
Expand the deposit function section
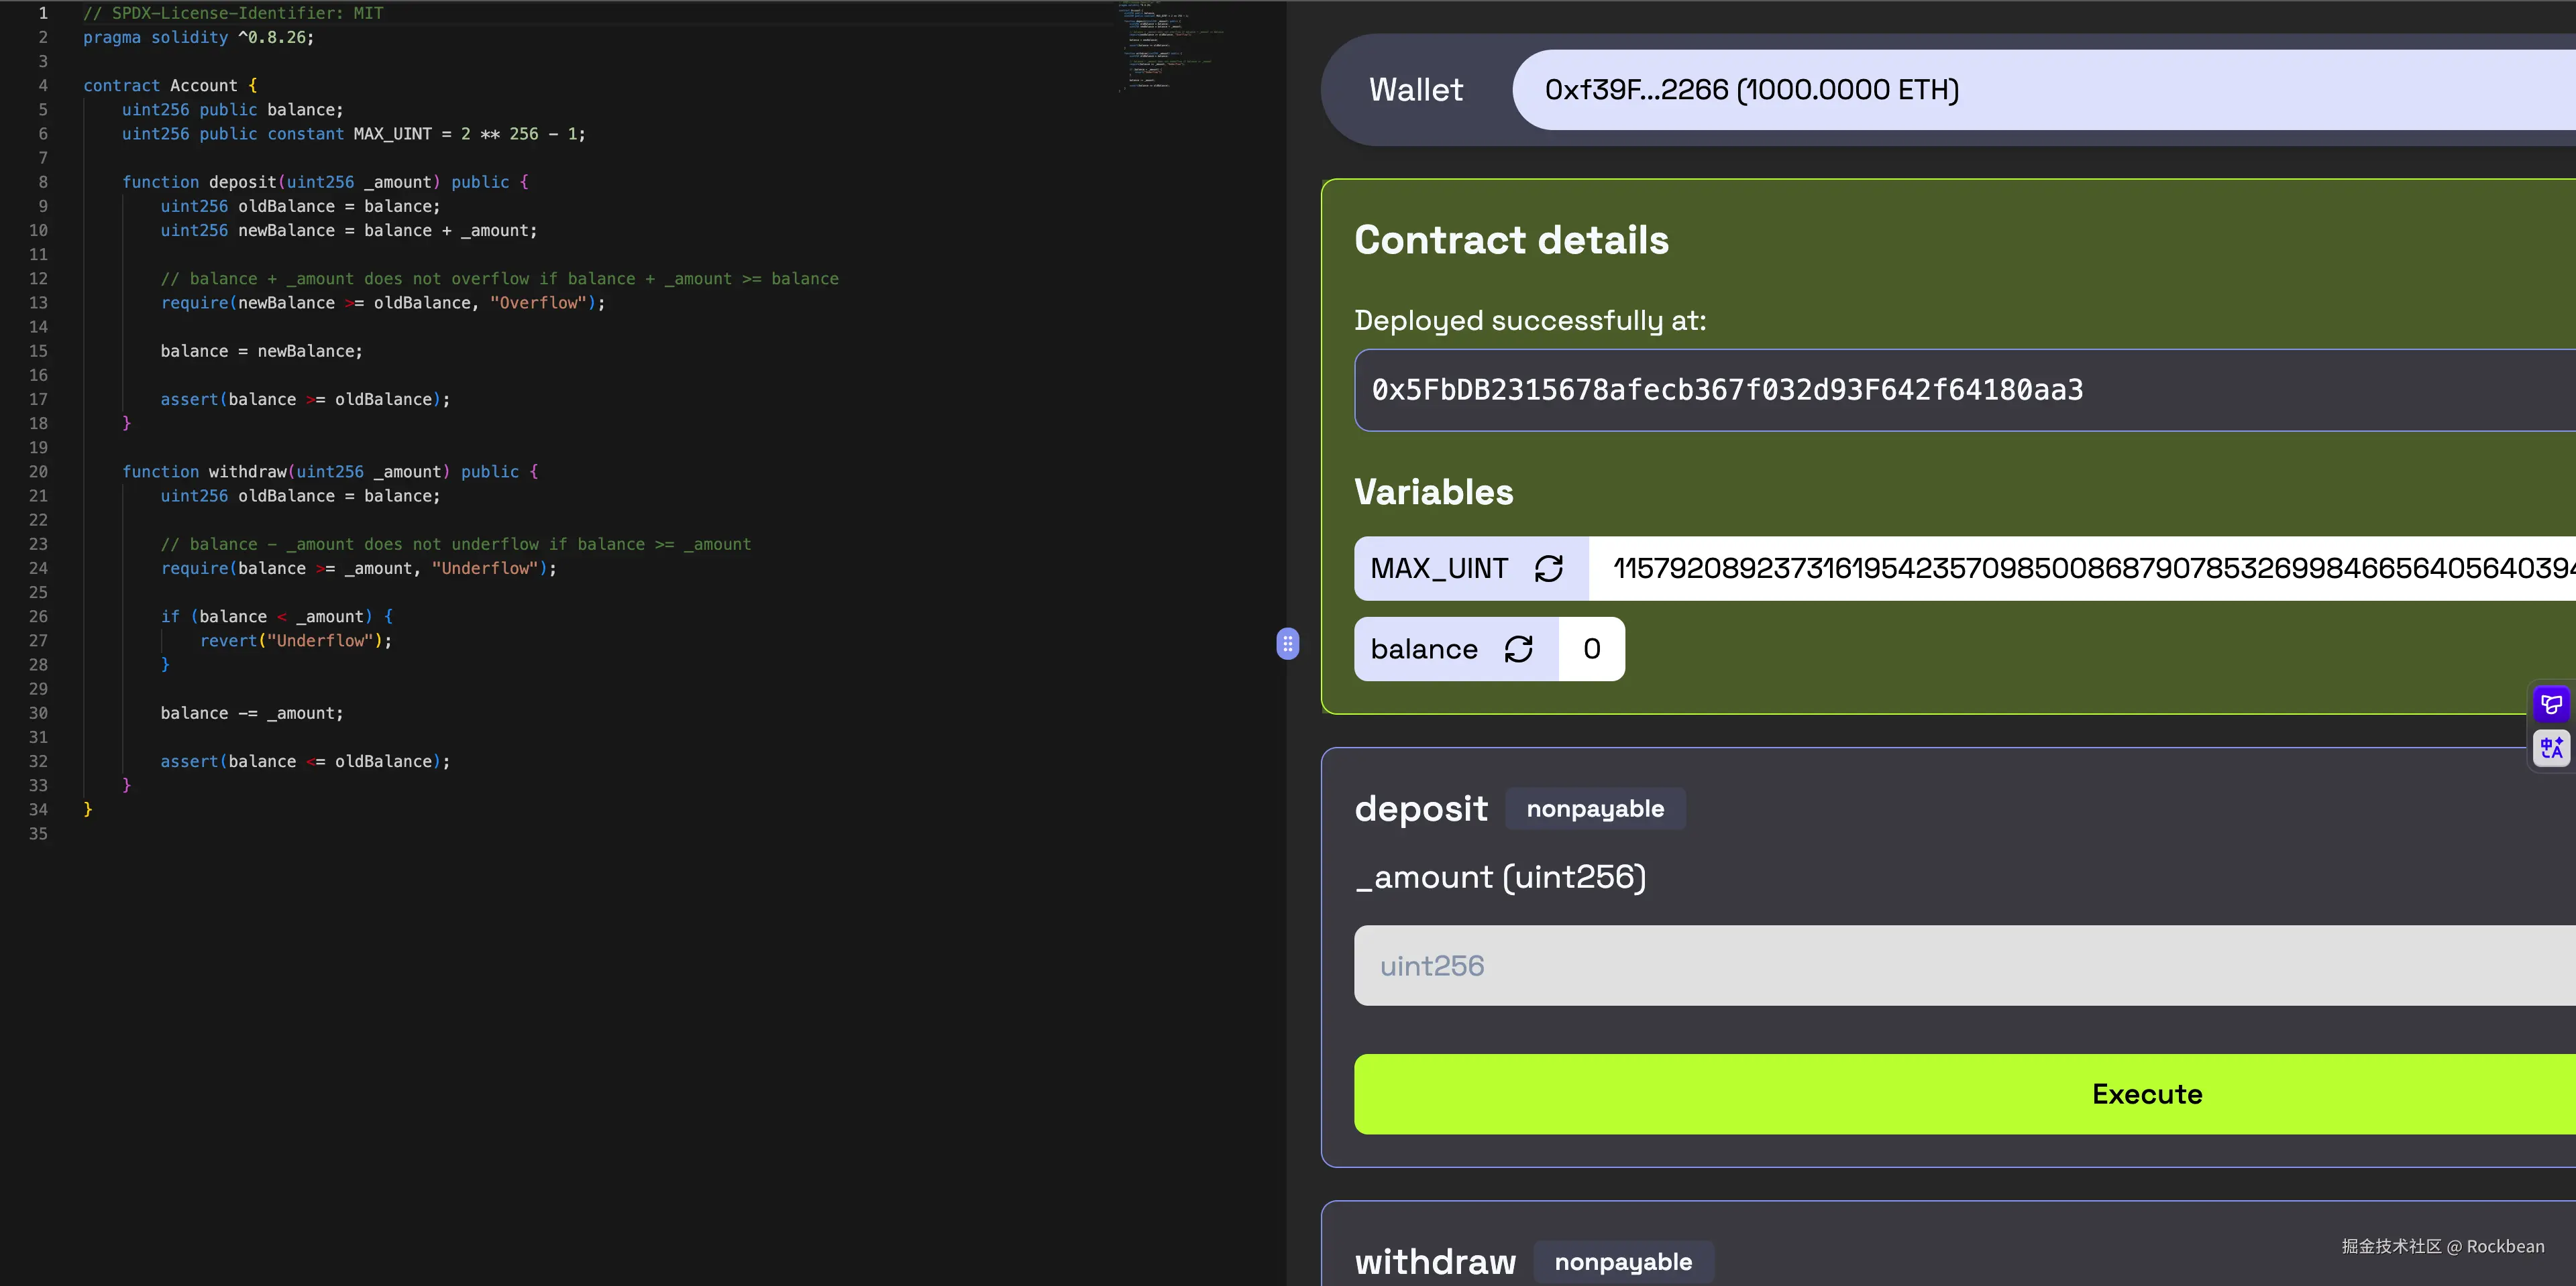(1420, 809)
